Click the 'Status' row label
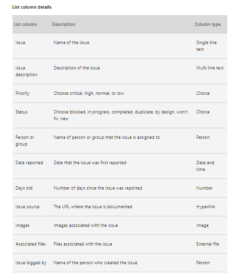The width and height of the screenshot is (245, 280). 21,112
